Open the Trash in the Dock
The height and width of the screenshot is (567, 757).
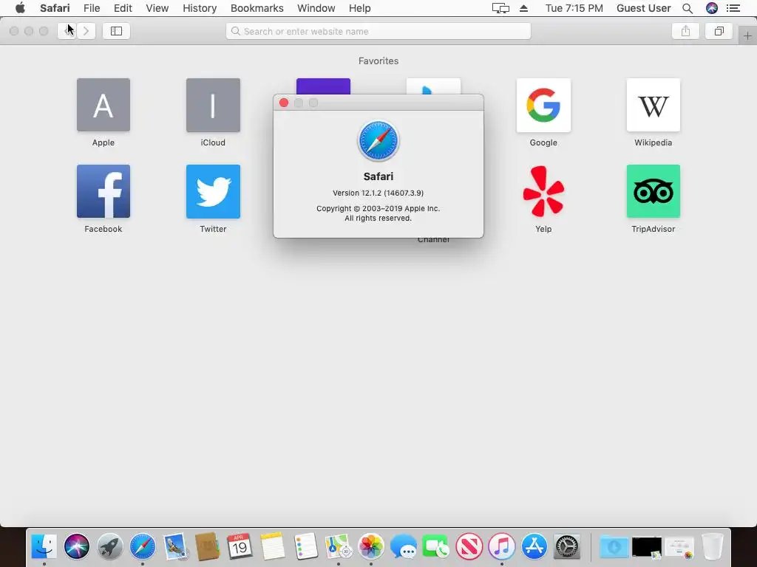coord(712,546)
